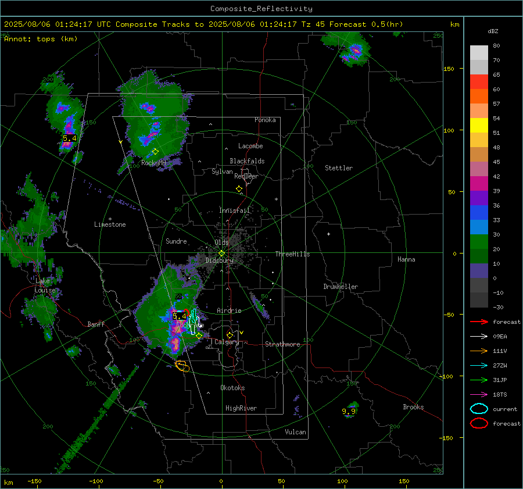
Task: Pick the bright yellow swatch below 54 dBZ
Action: point(479,126)
